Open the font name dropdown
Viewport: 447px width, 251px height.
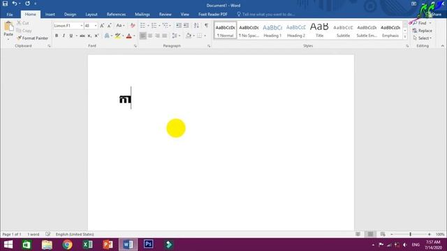pyautogui.click(x=81, y=26)
